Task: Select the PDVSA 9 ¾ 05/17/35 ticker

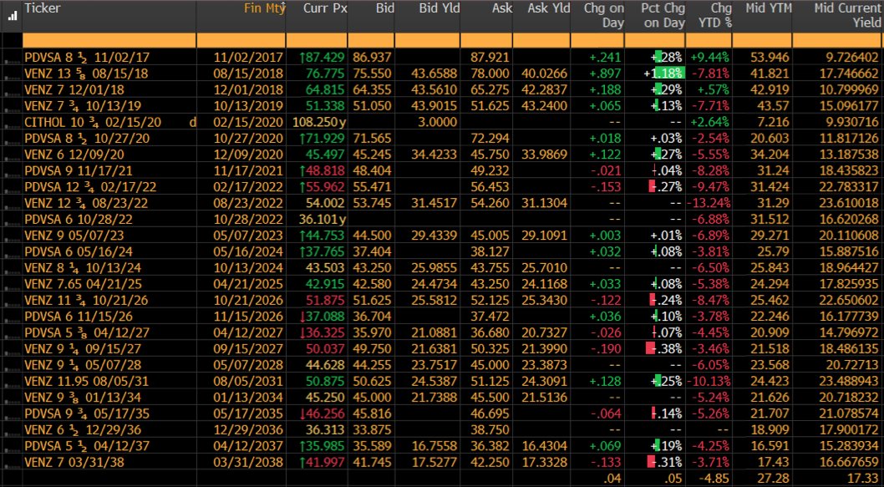Action: coord(86,413)
